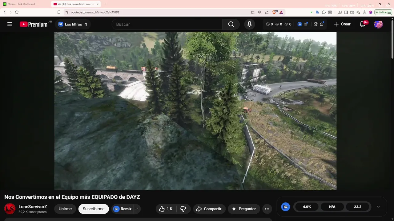Viewport: 394px width, 221px height.
Task: Click install/cast screen icon in address bar
Action: coord(253,12)
